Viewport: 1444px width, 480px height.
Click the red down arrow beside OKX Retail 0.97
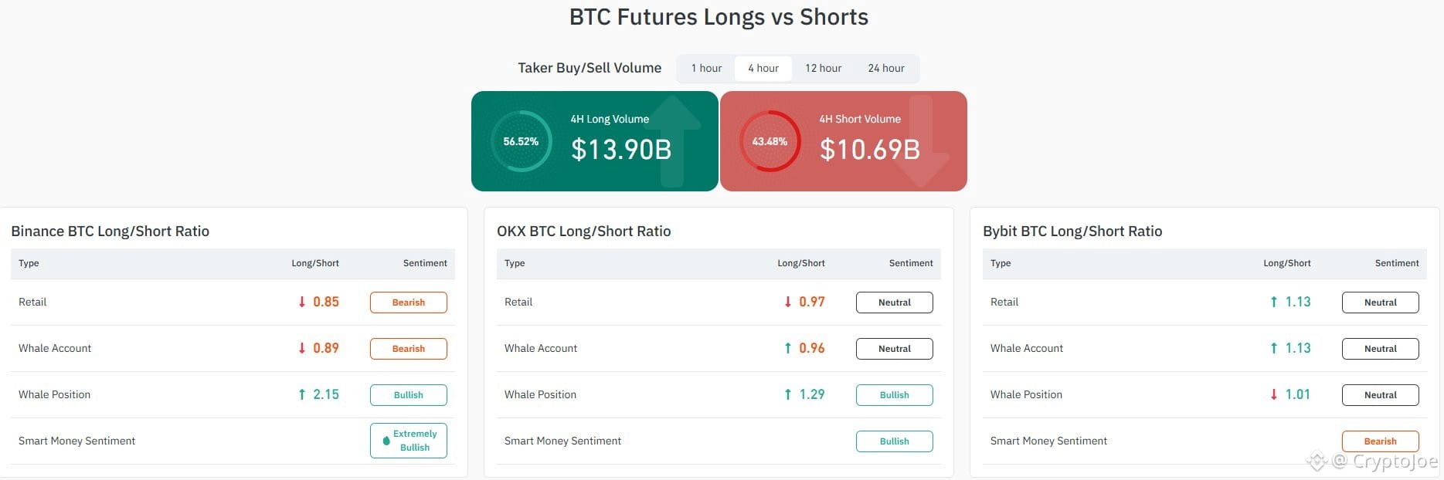tap(788, 303)
